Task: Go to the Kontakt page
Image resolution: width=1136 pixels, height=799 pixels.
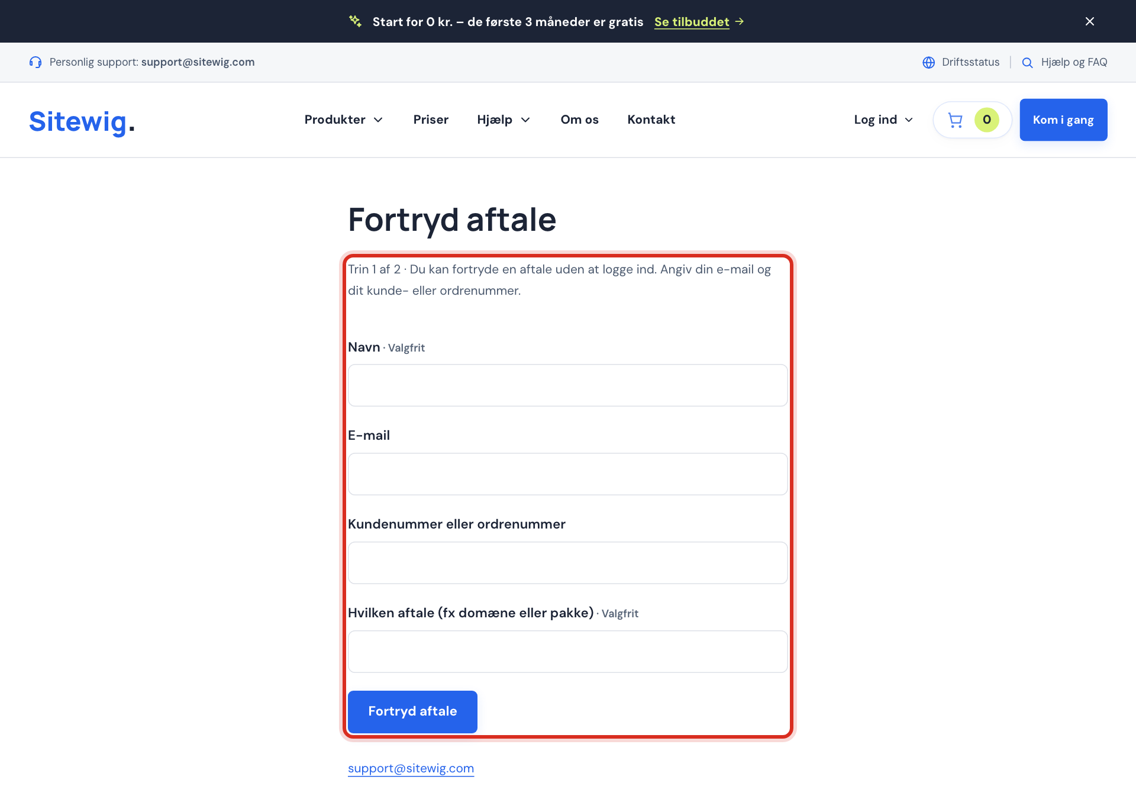Action: [651, 120]
